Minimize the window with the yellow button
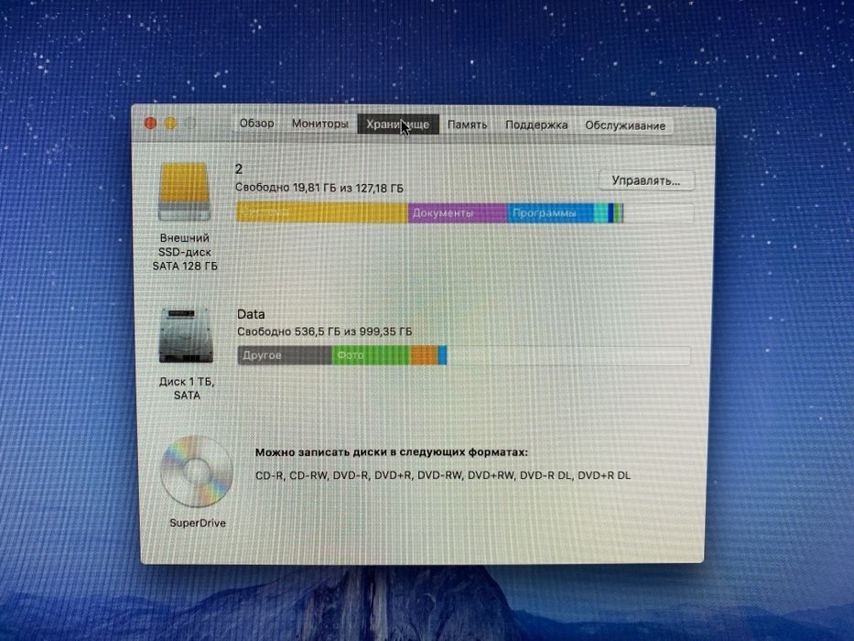854x641 pixels. pos(170,124)
